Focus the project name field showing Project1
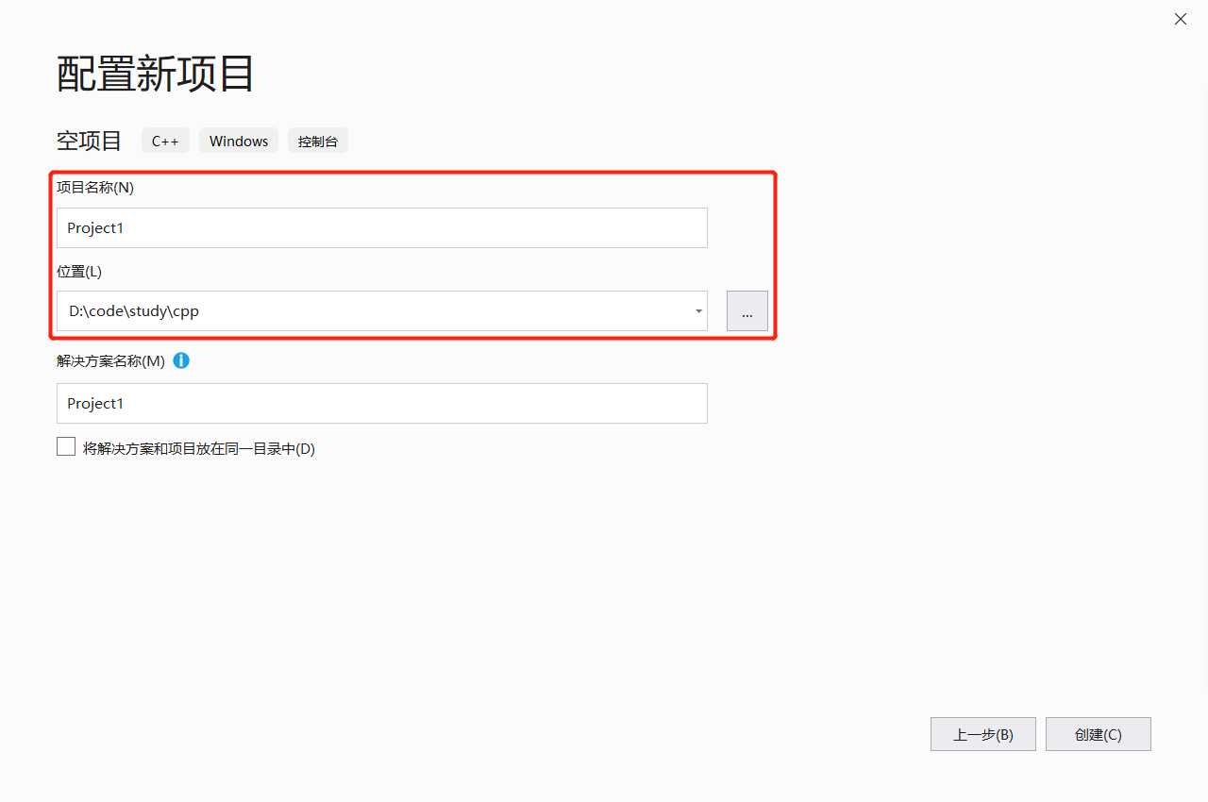1208x802 pixels. tap(382, 228)
